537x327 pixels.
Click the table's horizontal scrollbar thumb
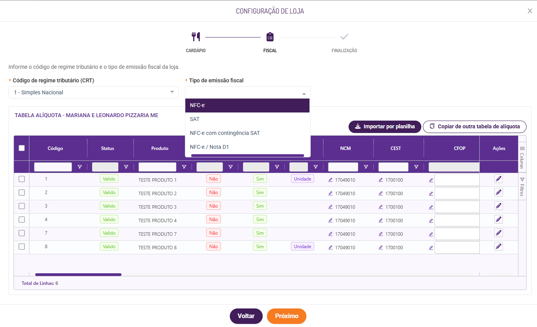tap(78, 275)
